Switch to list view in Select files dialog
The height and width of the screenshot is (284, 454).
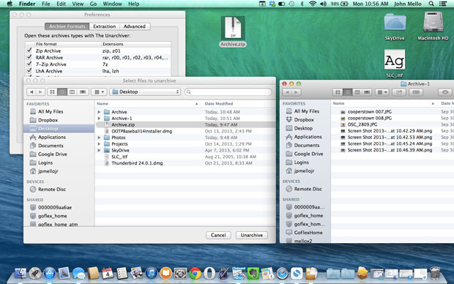click(x=62, y=91)
